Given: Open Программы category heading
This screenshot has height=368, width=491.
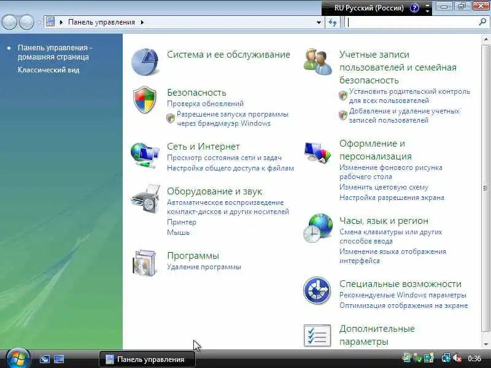Looking at the screenshot, I should pyautogui.click(x=193, y=255).
